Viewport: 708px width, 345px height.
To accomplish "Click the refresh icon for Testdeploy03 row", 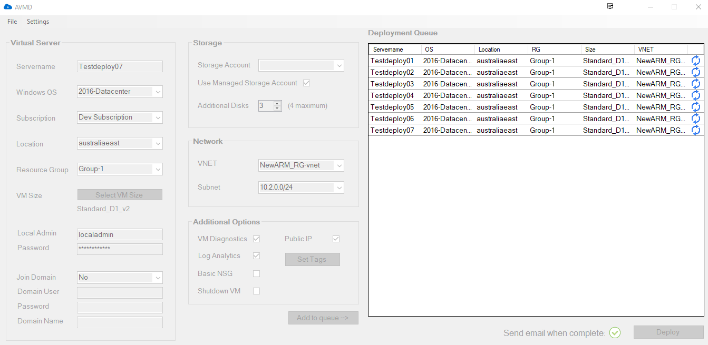I will pyautogui.click(x=696, y=84).
